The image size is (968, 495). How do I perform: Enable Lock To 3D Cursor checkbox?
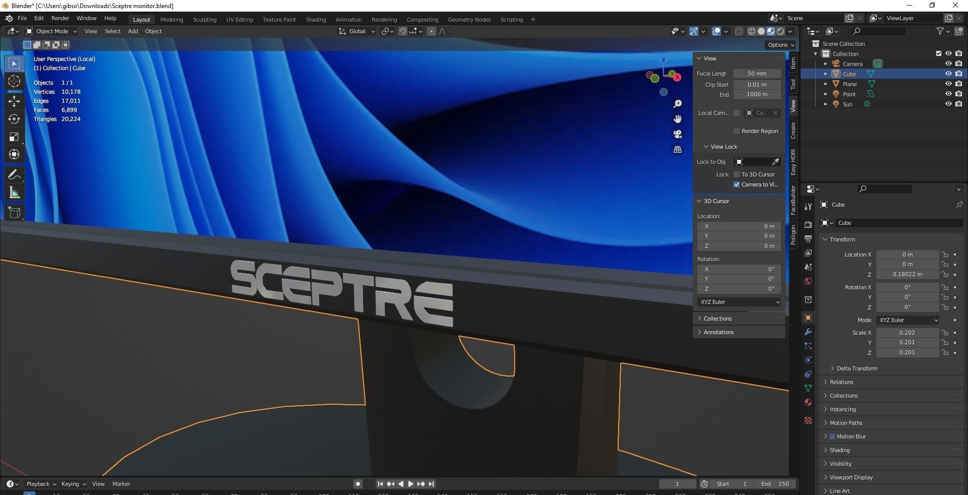click(x=737, y=174)
